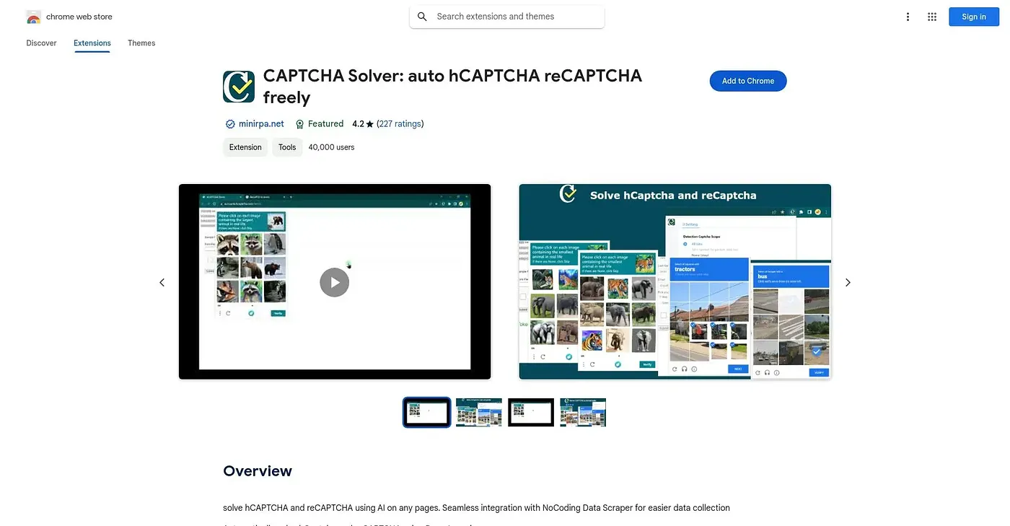Screen dimensions: 1010x526
Task: Show next screenshot with right arrow
Action: coord(848,282)
